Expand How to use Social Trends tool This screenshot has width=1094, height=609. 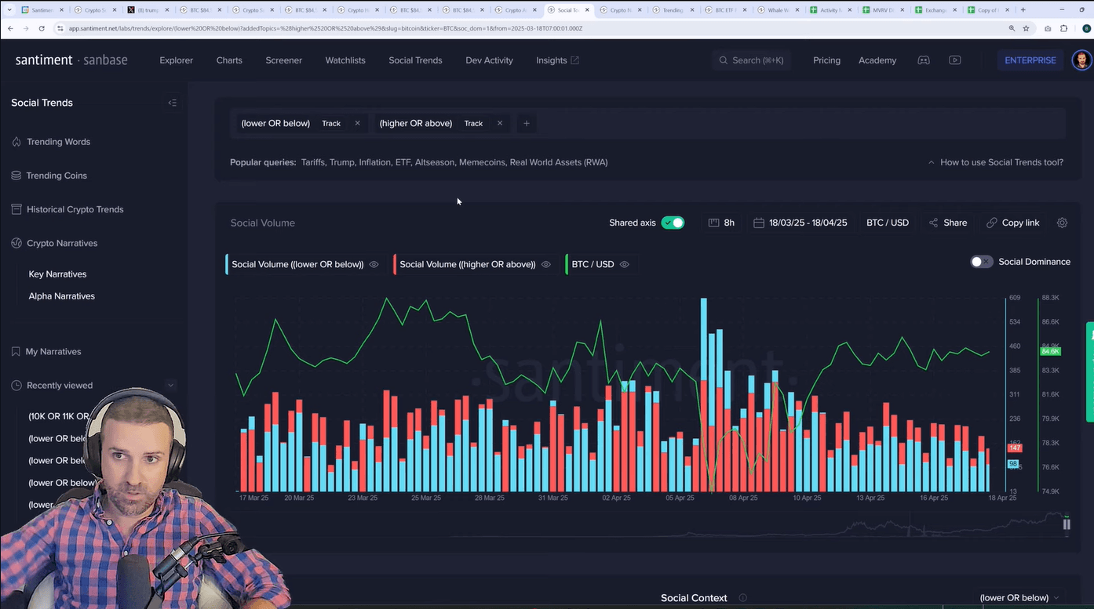[995, 162]
